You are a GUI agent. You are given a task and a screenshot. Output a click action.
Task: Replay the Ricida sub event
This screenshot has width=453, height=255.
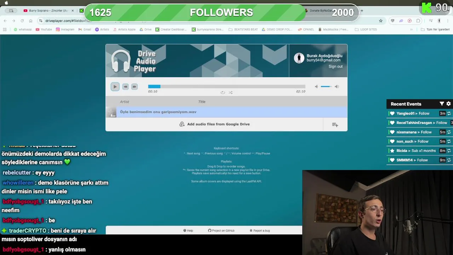[x=449, y=151]
